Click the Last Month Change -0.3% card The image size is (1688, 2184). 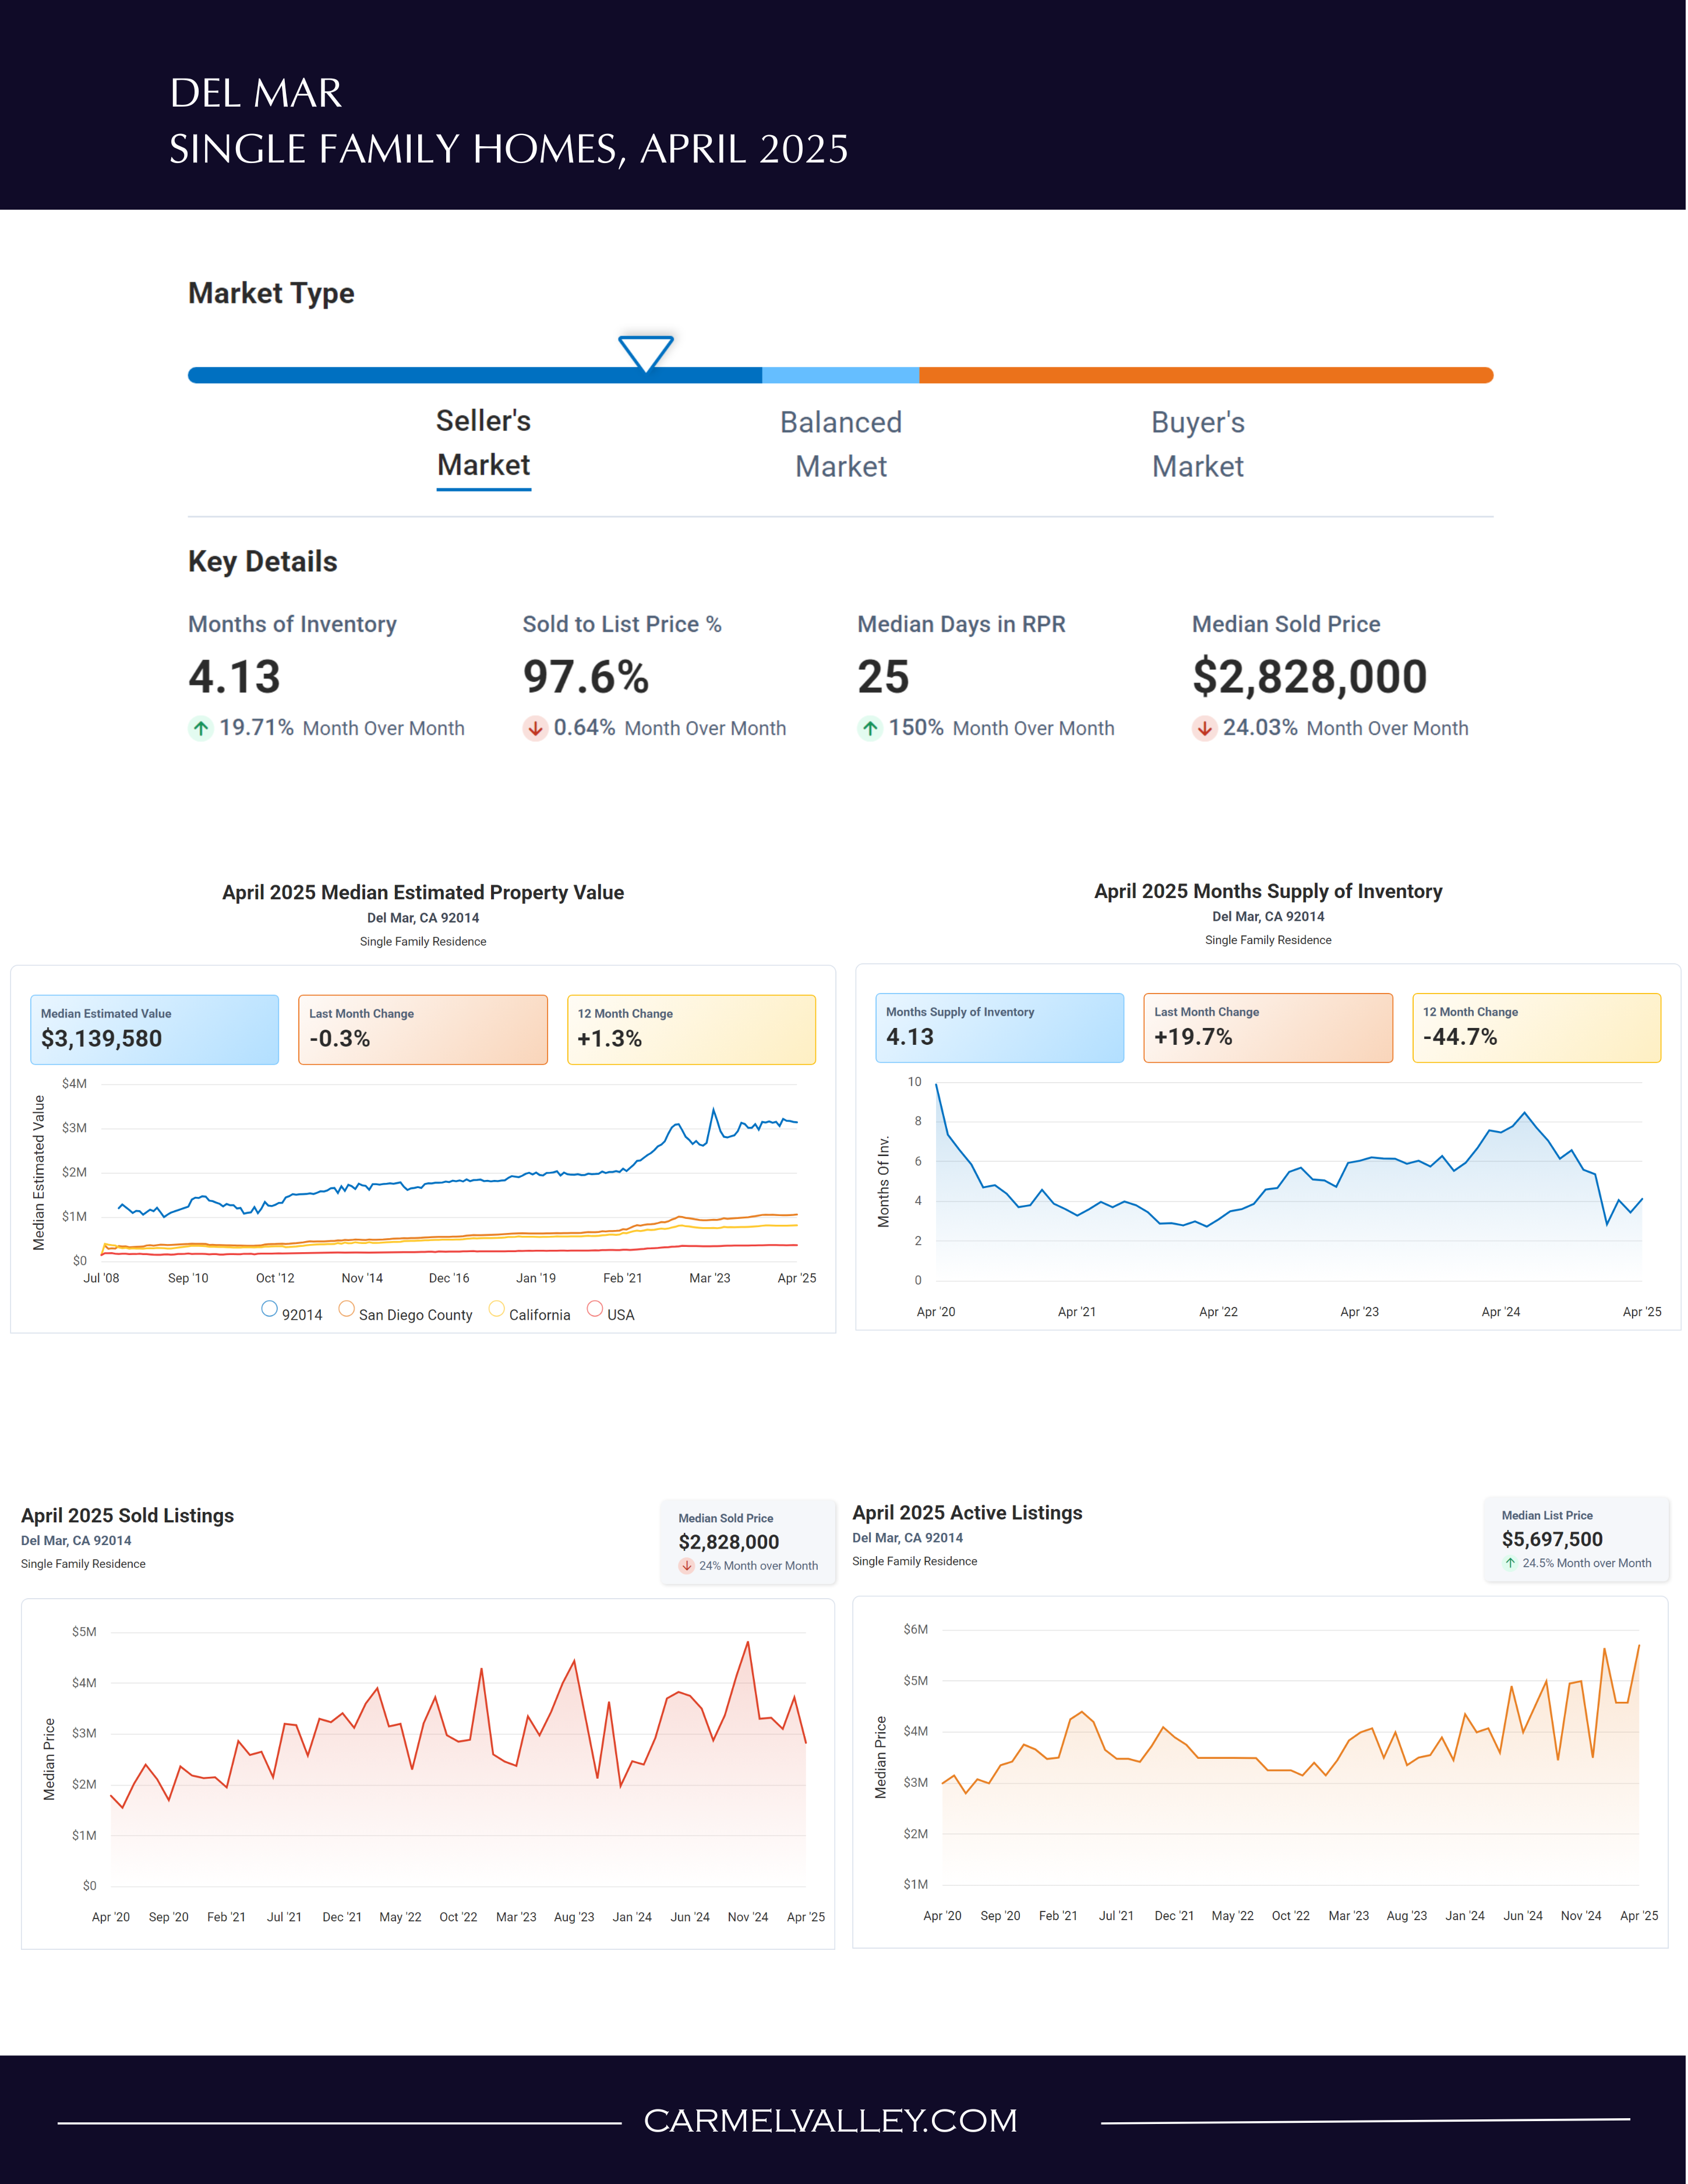point(423,1029)
